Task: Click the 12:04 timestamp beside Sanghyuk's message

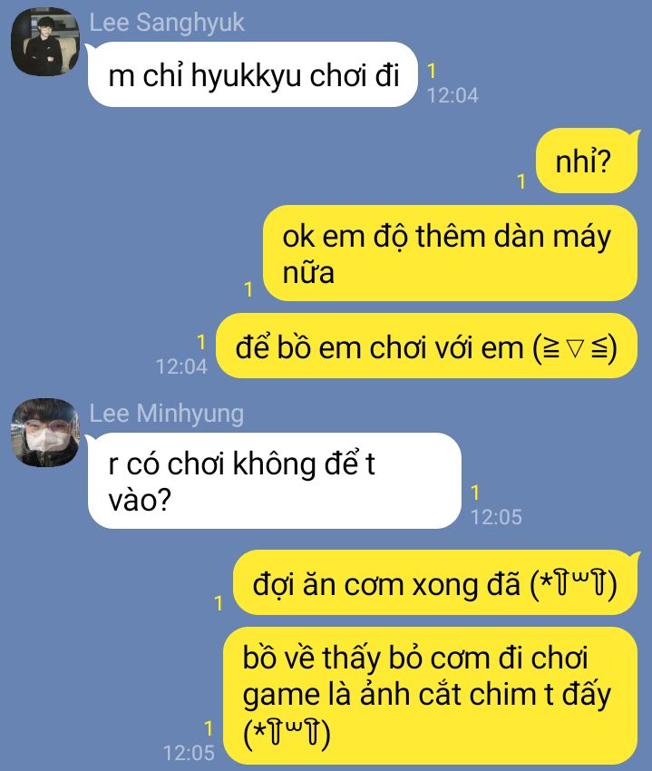Action: 453,95
